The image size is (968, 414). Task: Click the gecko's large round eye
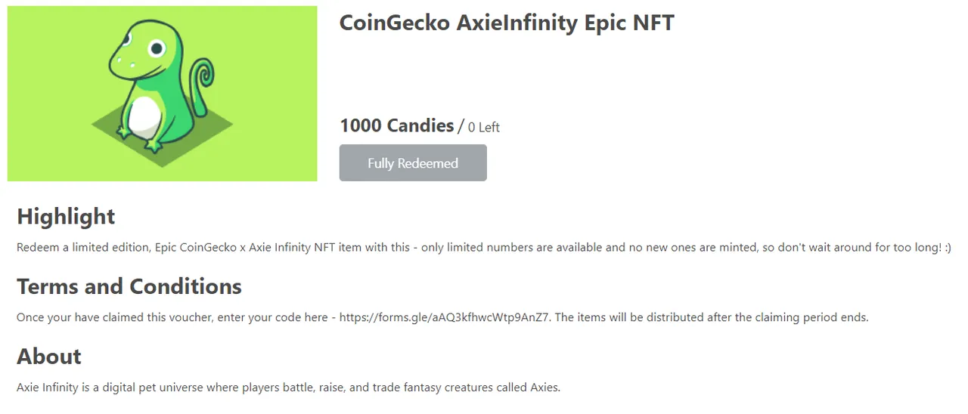(157, 49)
